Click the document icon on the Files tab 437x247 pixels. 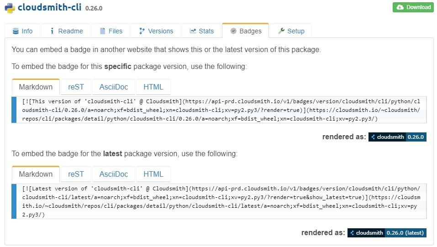click(x=103, y=31)
